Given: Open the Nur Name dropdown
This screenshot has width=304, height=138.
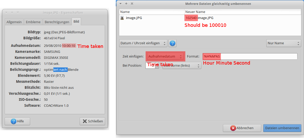Looking at the screenshot, I should point(284,43).
